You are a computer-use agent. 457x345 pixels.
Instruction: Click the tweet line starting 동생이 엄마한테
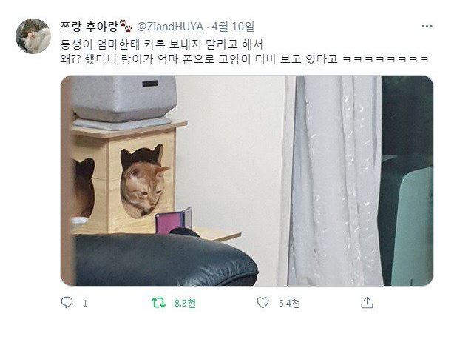(161, 44)
